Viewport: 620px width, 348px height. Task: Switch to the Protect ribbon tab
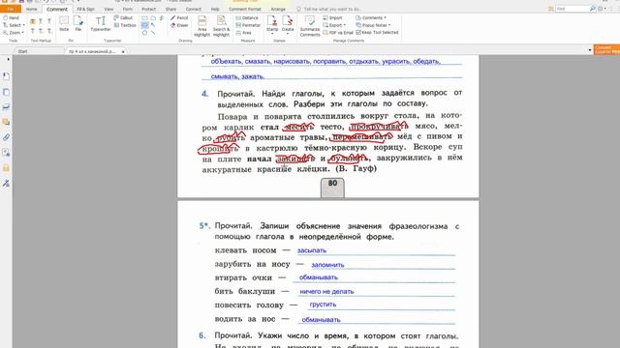(x=148, y=9)
